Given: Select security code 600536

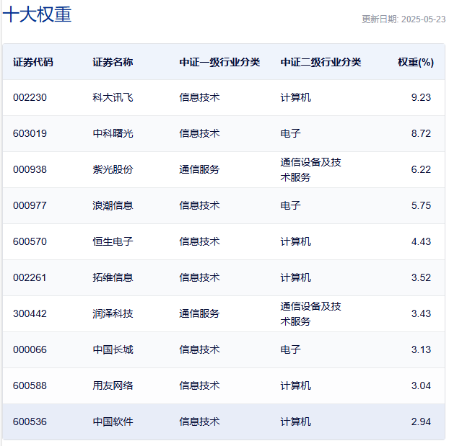Looking at the screenshot, I should coord(30,422).
